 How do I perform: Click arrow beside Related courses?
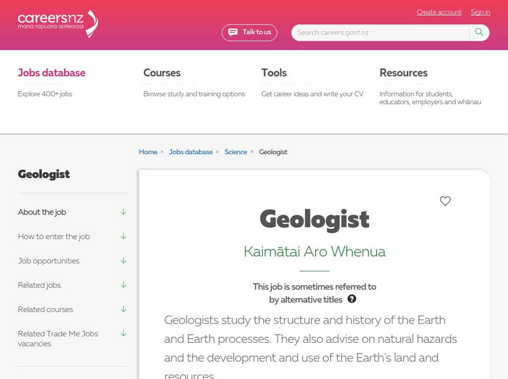click(123, 309)
